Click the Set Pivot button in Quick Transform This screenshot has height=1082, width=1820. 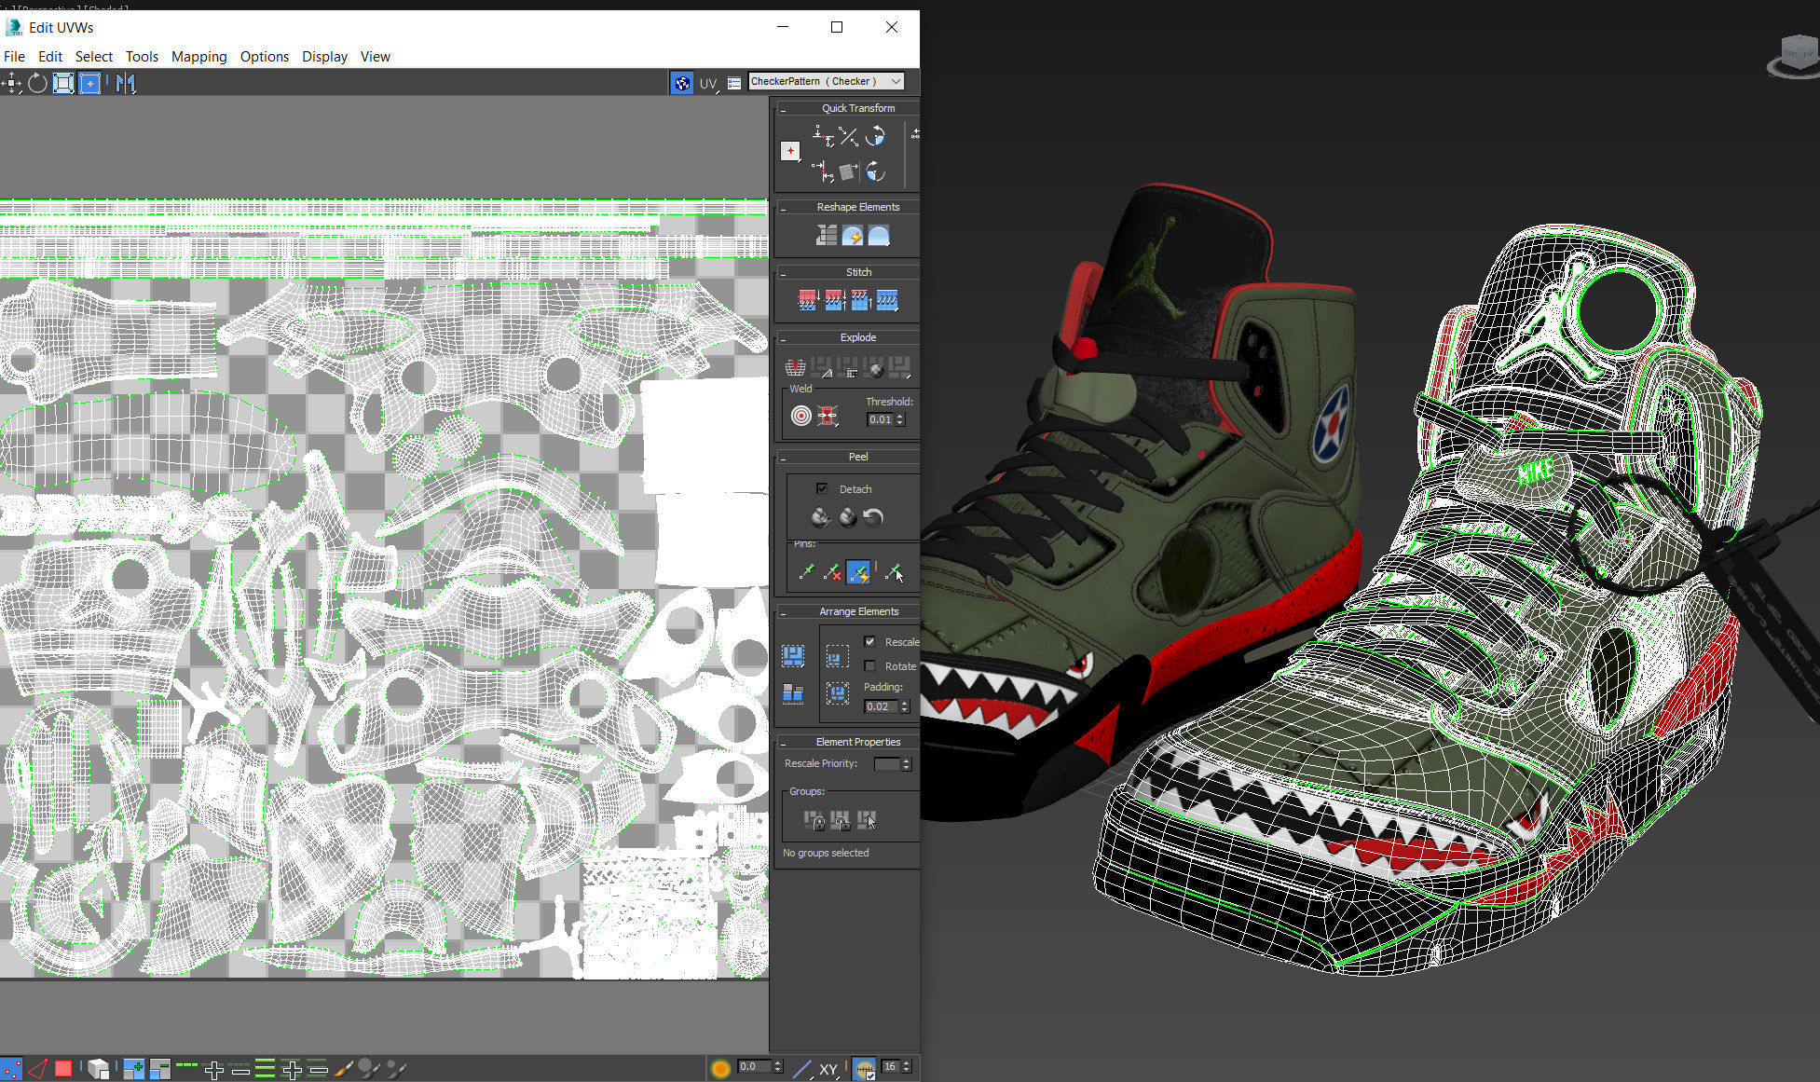point(790,151)
